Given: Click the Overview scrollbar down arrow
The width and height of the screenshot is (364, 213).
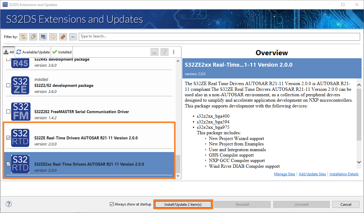Looking at the screenshot, I should pos(359,162).
